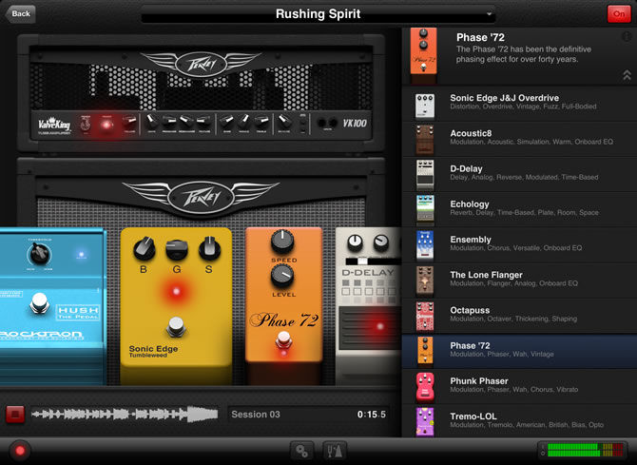
Task: Click the Threshold knob on Hush pedal
Action: [x=39, y=255]
